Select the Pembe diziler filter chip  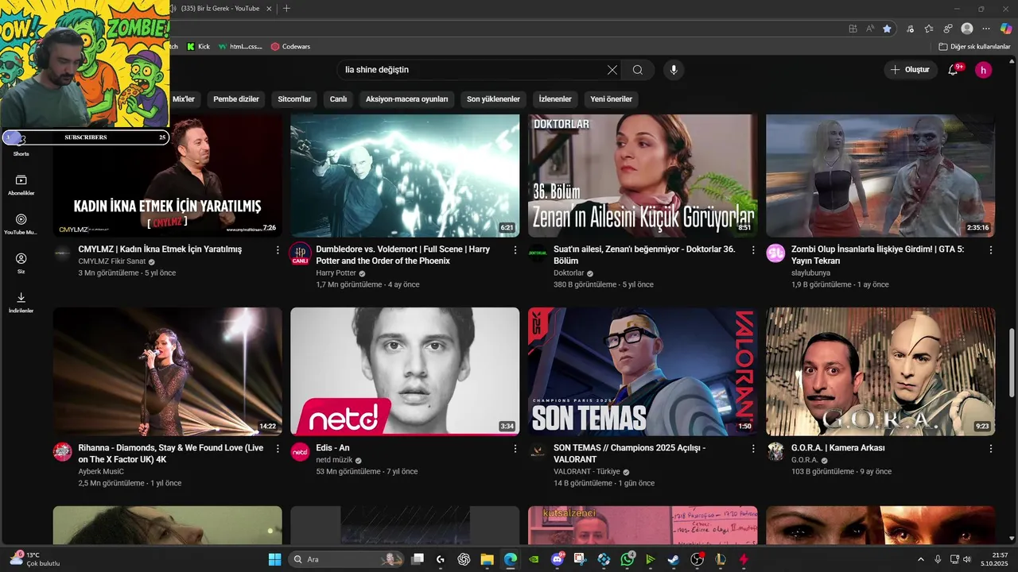coord(236,99)
